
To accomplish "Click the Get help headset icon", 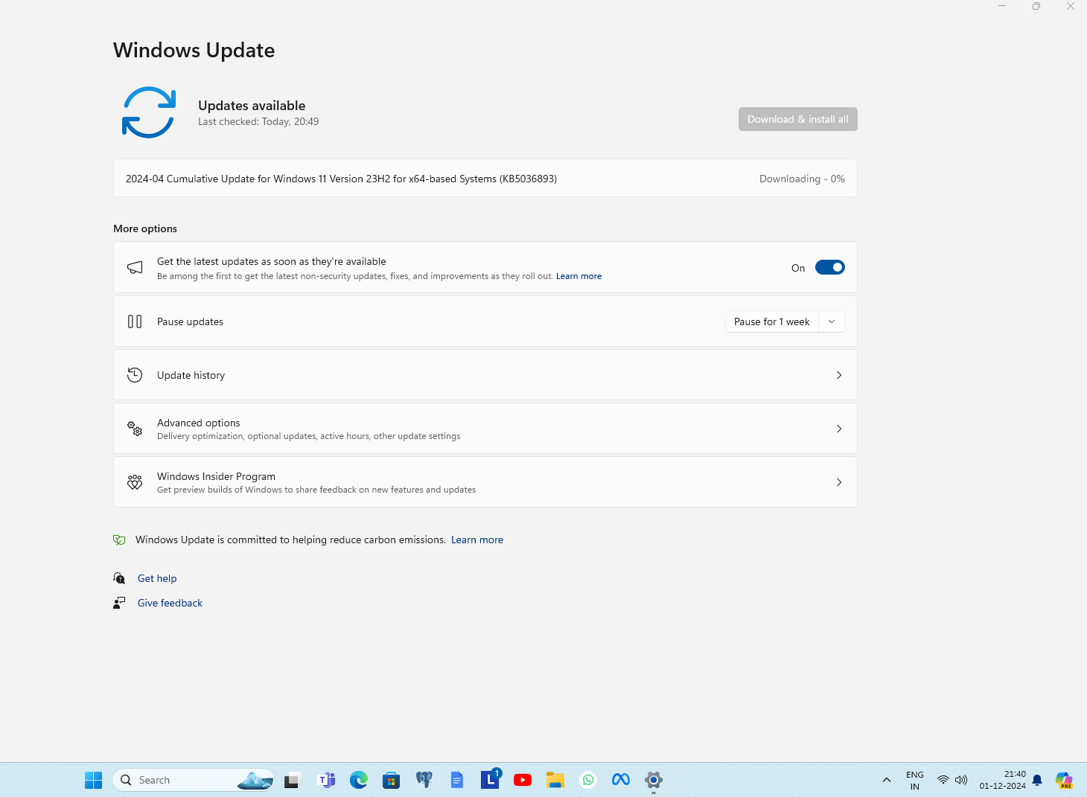I will point(119,578).
